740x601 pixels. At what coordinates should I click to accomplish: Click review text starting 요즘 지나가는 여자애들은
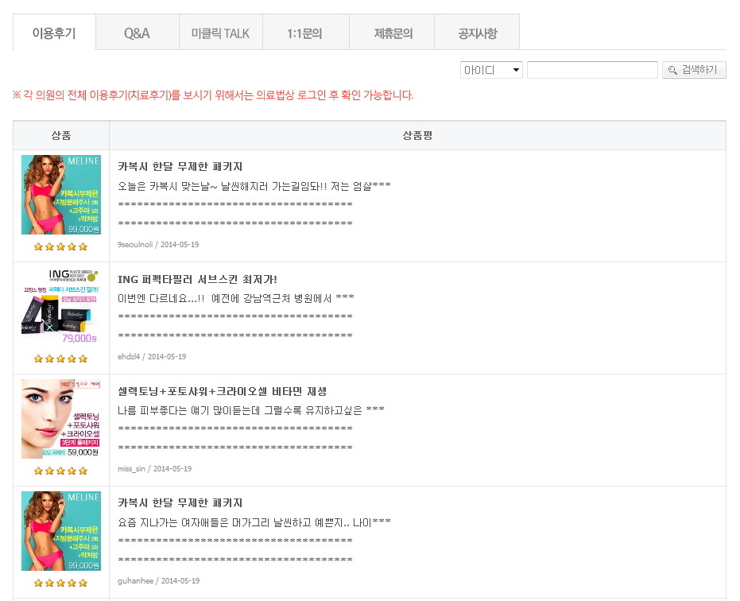point(254,522)
